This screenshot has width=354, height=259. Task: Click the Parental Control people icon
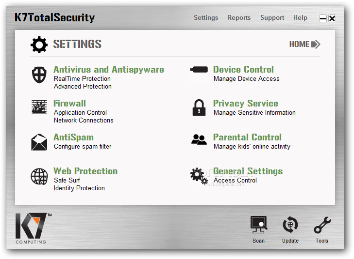(x=199, y=139)
